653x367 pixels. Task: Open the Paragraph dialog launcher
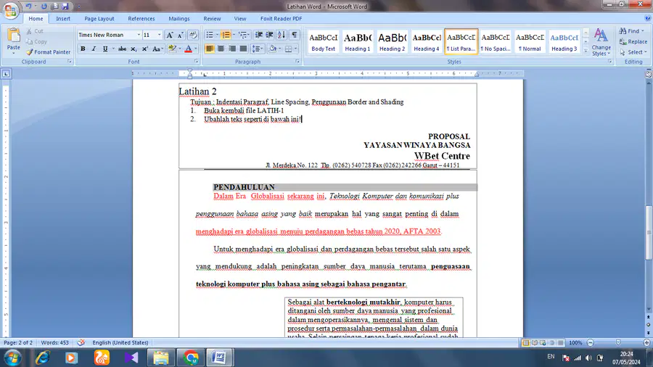(297, 62)
